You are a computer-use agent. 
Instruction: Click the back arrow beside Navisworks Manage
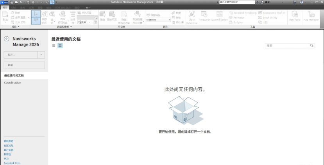7,39
